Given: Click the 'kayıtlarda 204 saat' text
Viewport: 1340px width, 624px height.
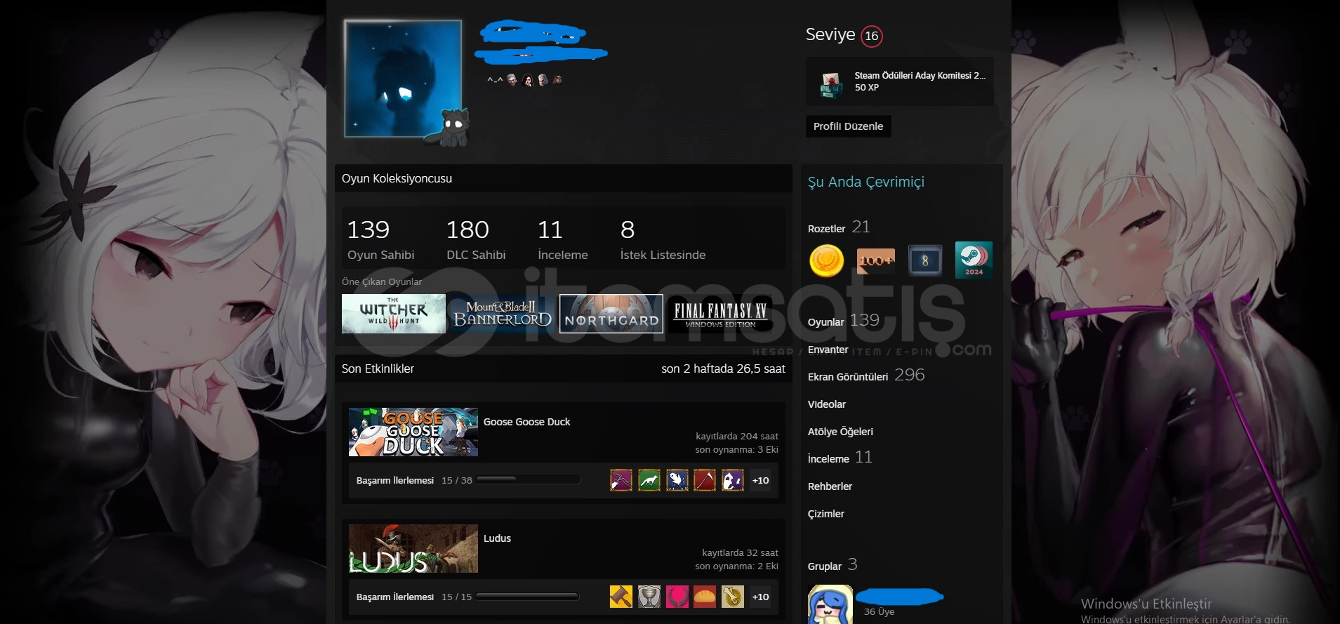Looking at the screenshot, I should point(737,436).
